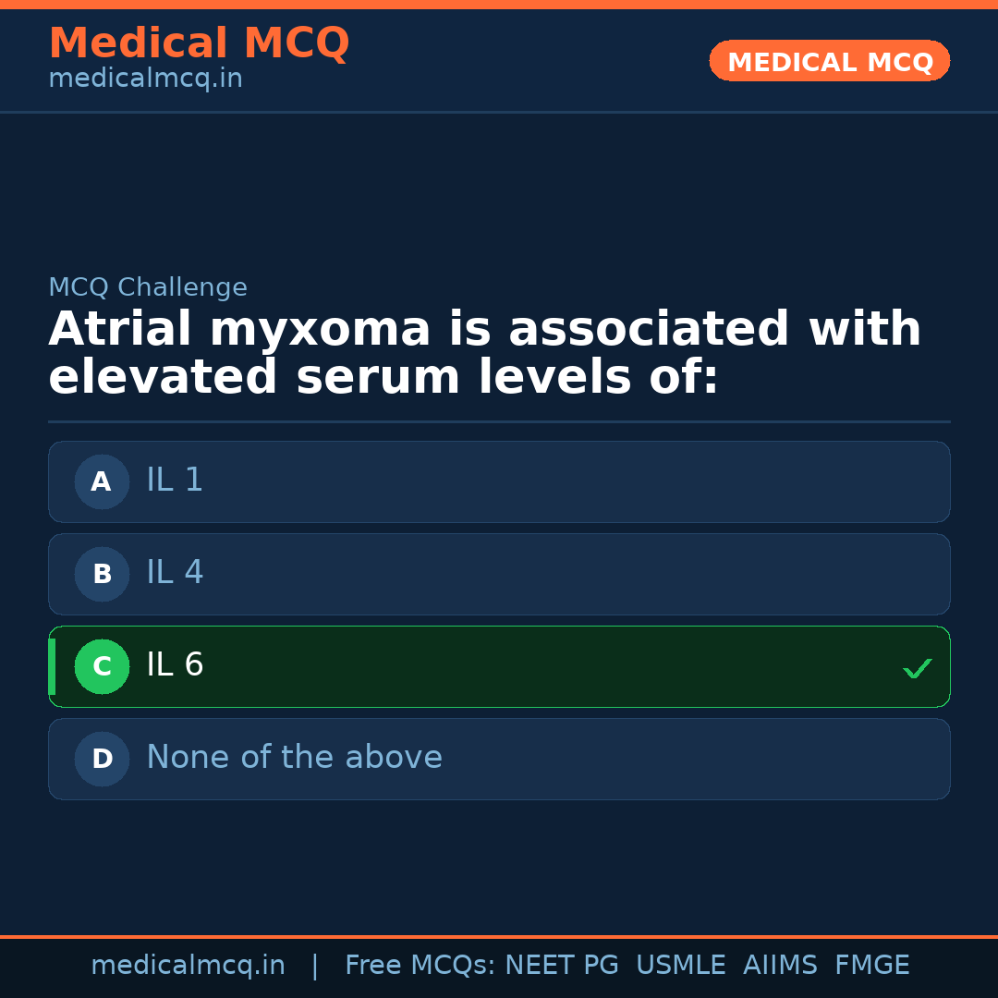Open the NEET PG section in footer

point(561,965)
